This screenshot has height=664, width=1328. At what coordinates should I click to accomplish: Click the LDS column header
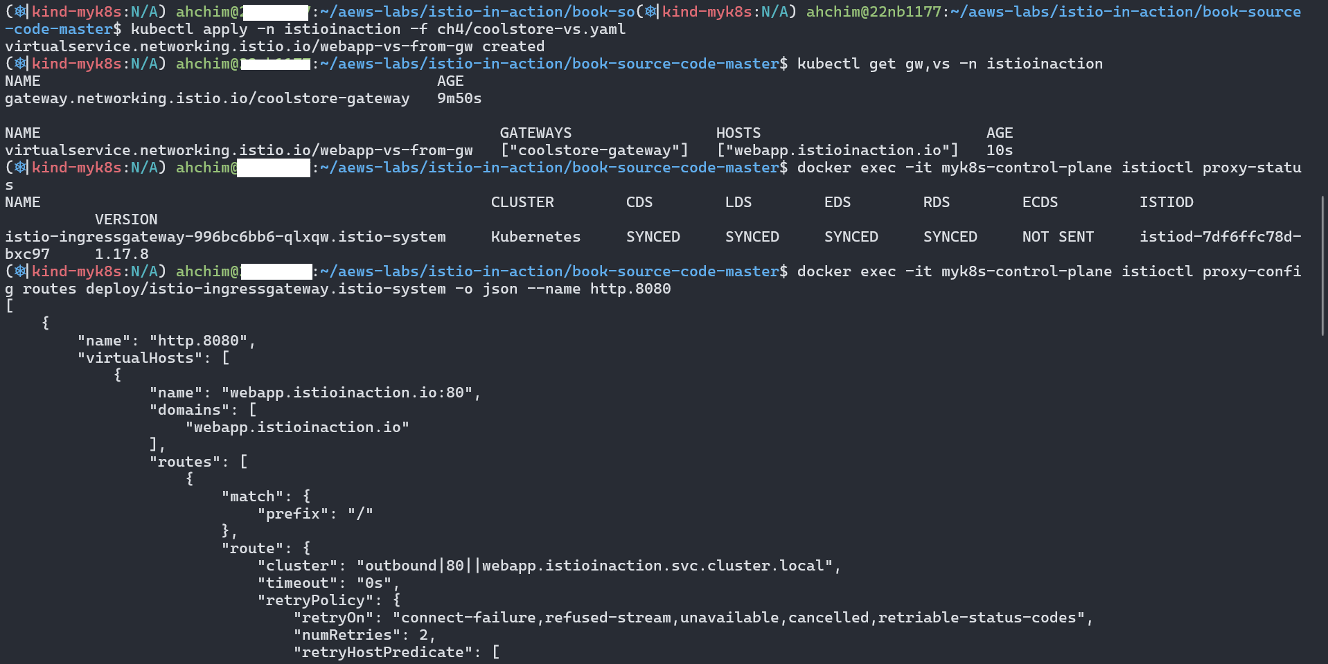tap(738, 202)
